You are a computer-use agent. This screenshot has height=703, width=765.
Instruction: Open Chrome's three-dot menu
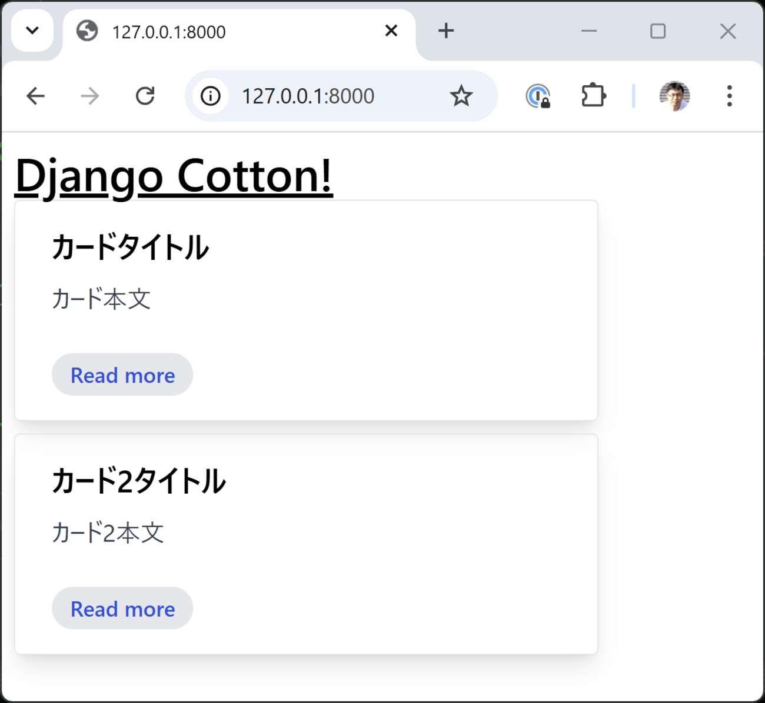[x=729, y=96]
